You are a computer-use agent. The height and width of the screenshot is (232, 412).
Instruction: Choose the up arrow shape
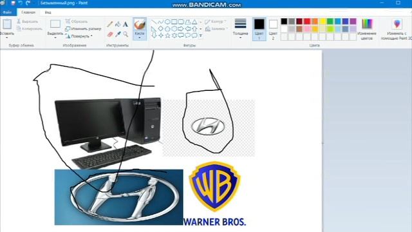click(194, 28)
